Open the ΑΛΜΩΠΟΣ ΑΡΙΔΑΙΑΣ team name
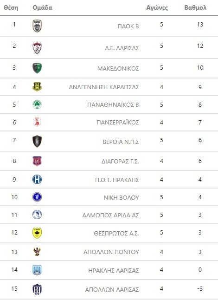 pos(111,215)
